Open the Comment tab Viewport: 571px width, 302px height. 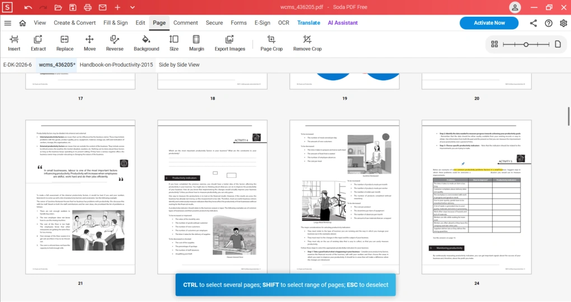186,22
